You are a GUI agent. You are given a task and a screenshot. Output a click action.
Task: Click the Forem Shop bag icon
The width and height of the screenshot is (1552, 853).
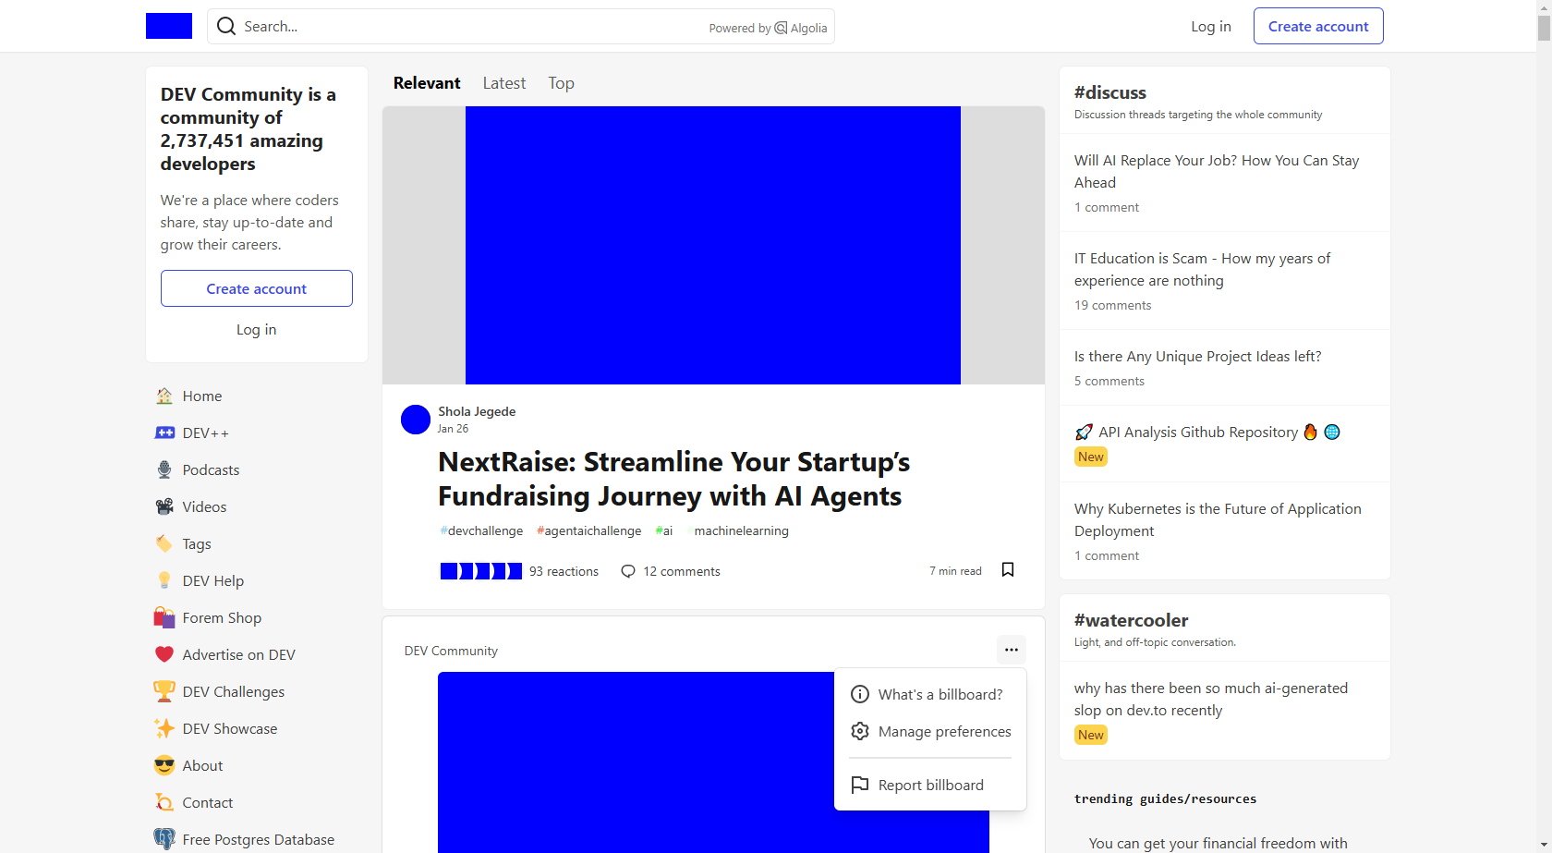pyautogui.click(x=164, y=617)
